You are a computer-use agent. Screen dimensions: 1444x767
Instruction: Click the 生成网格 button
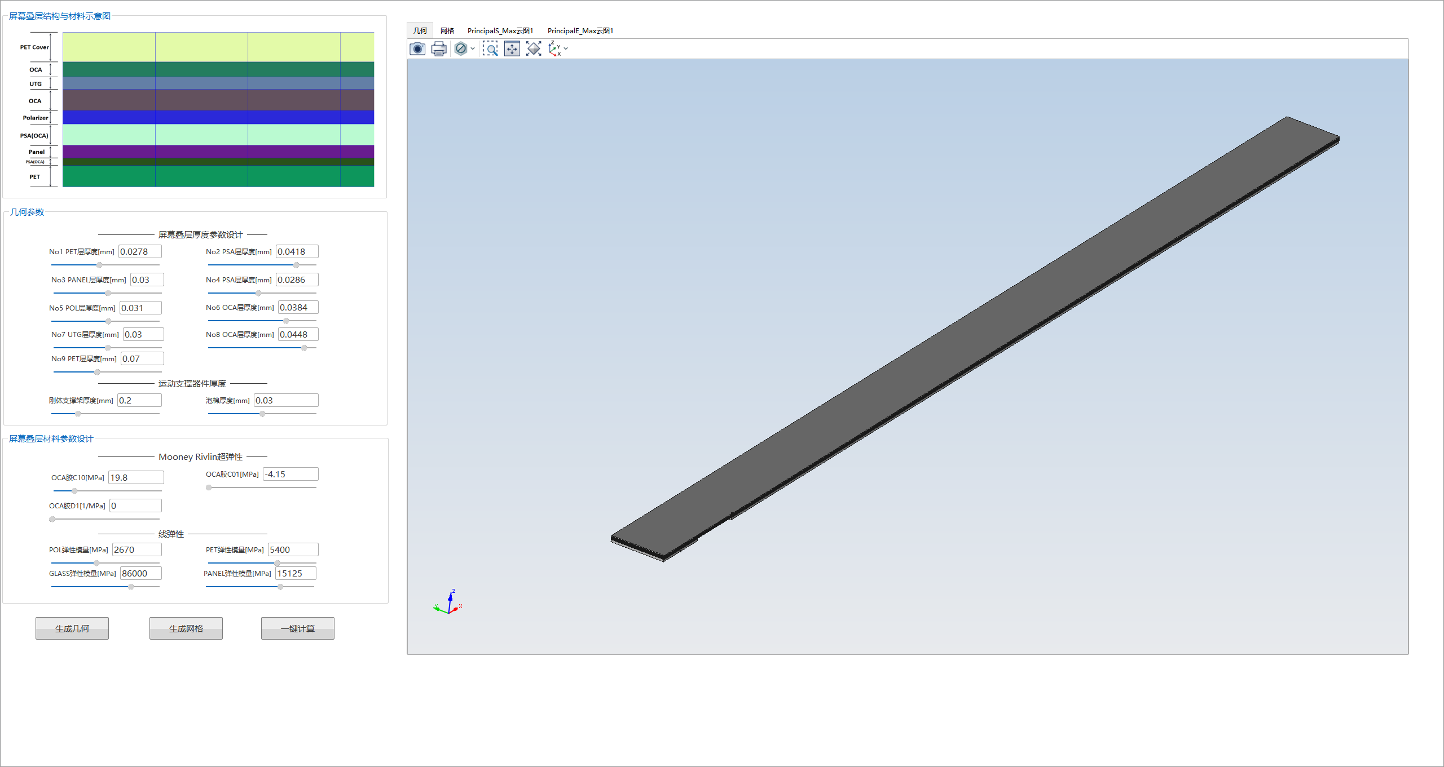(x=188, y=629)
